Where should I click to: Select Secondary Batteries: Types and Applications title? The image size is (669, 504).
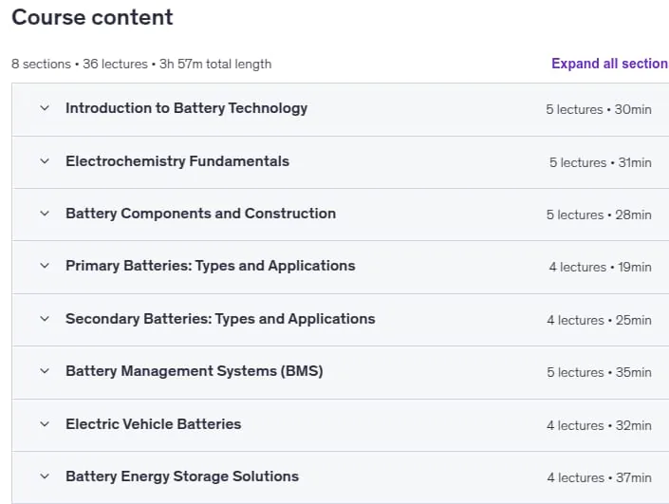(x=220, y=319)
